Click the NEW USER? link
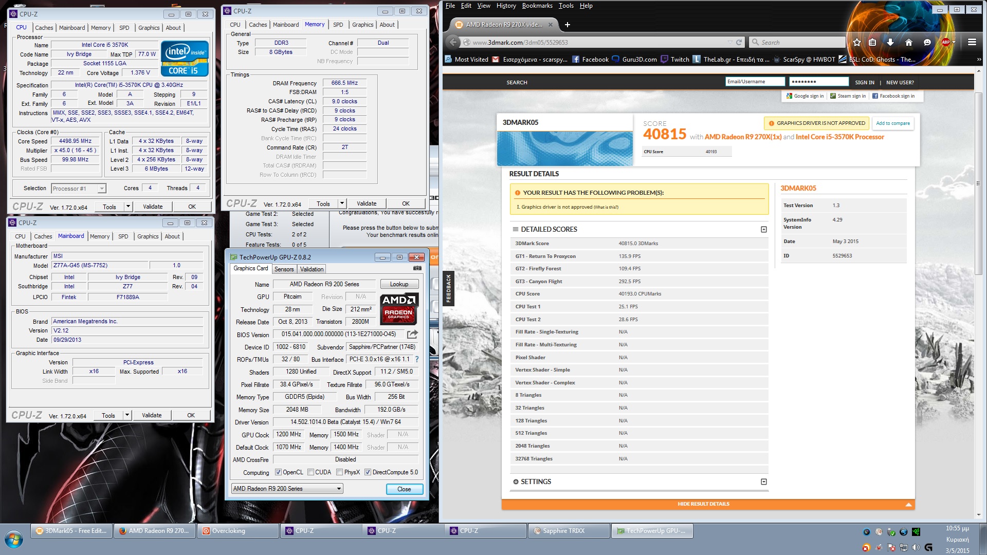 pyautogui.click(x=900, y=82)
